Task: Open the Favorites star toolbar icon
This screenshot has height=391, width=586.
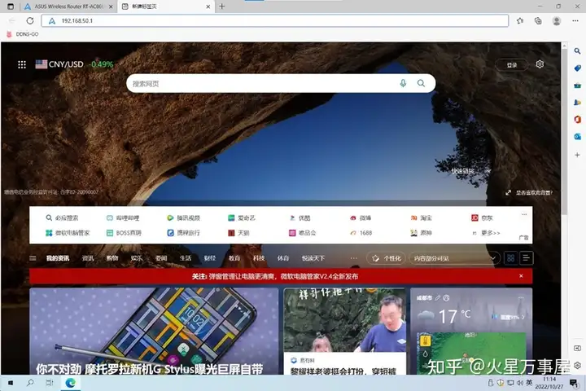Action: point(520,21)
